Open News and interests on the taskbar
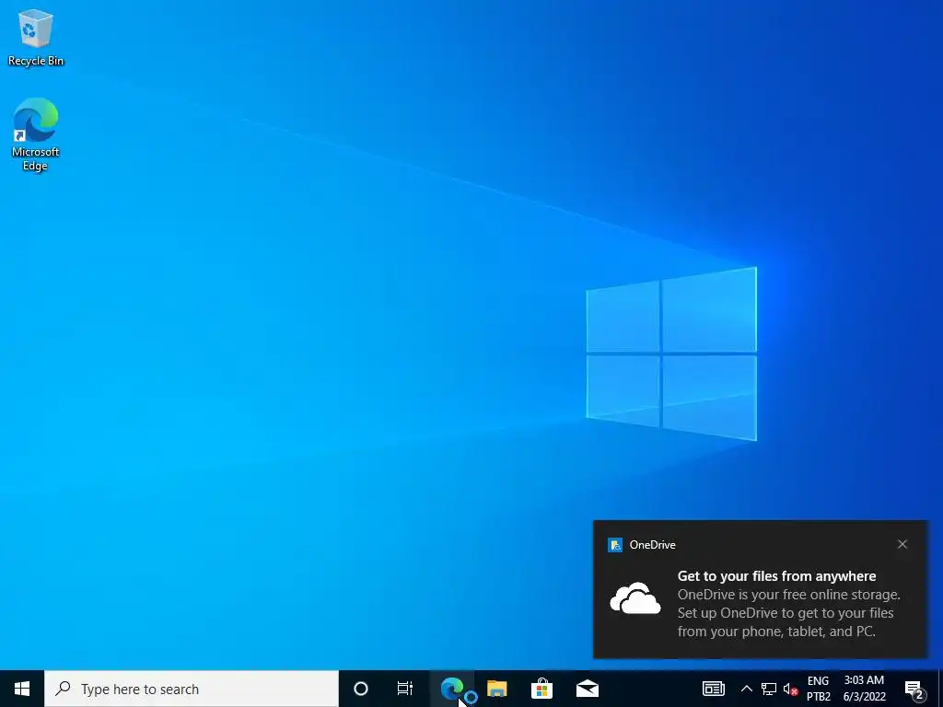 tap(714, 689)
